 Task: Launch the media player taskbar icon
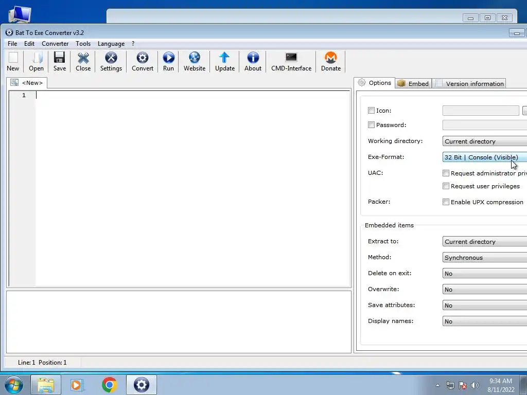(77, 385)
